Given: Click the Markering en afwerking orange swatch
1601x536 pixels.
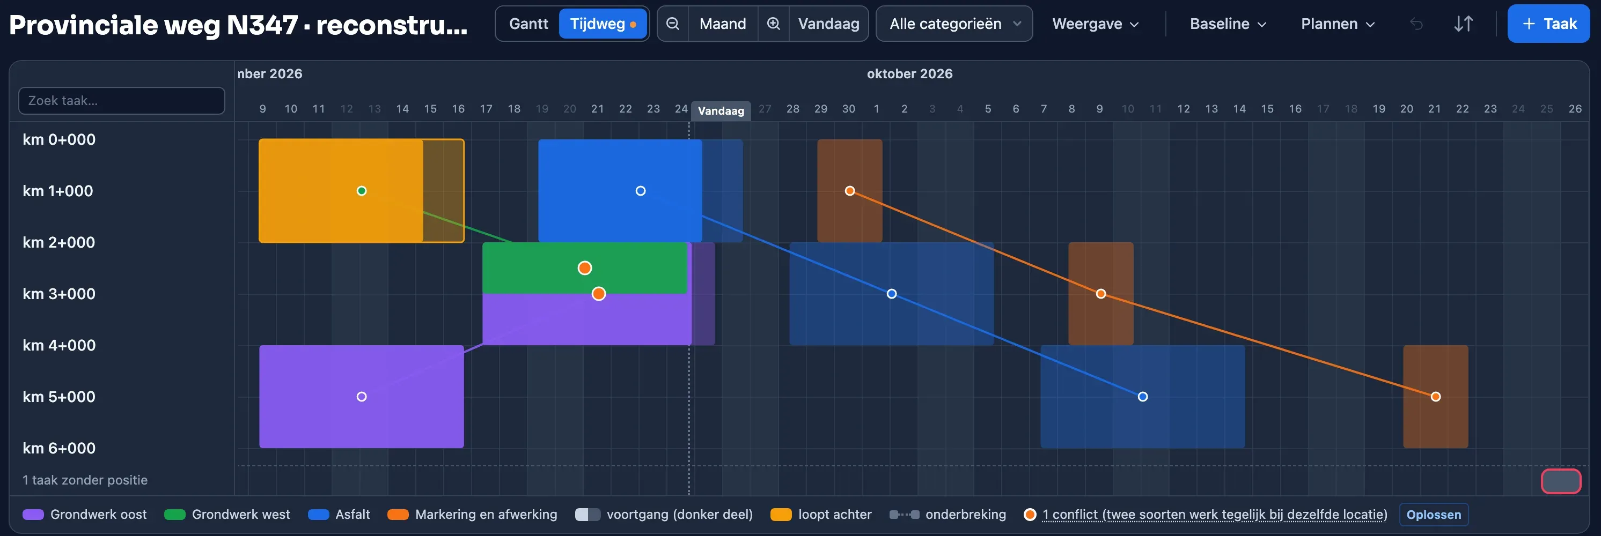Looking at the screenshot, I should click(398, 514).
